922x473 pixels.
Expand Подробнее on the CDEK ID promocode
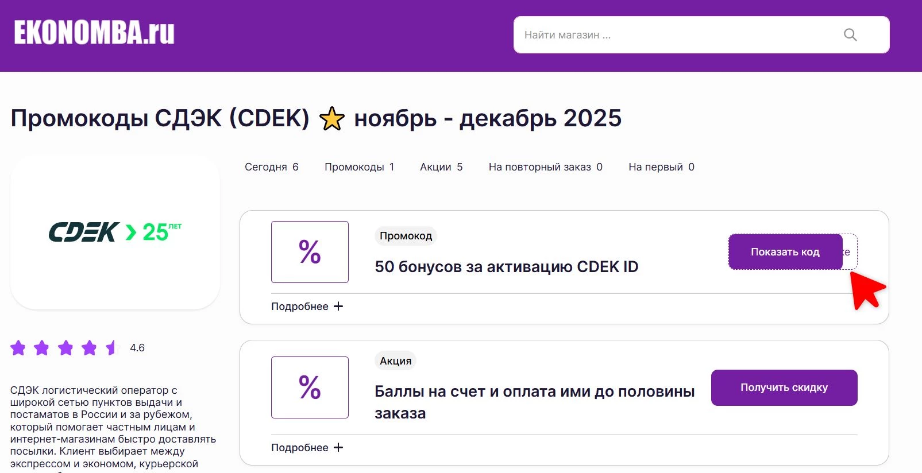click(x=307, y=306)
